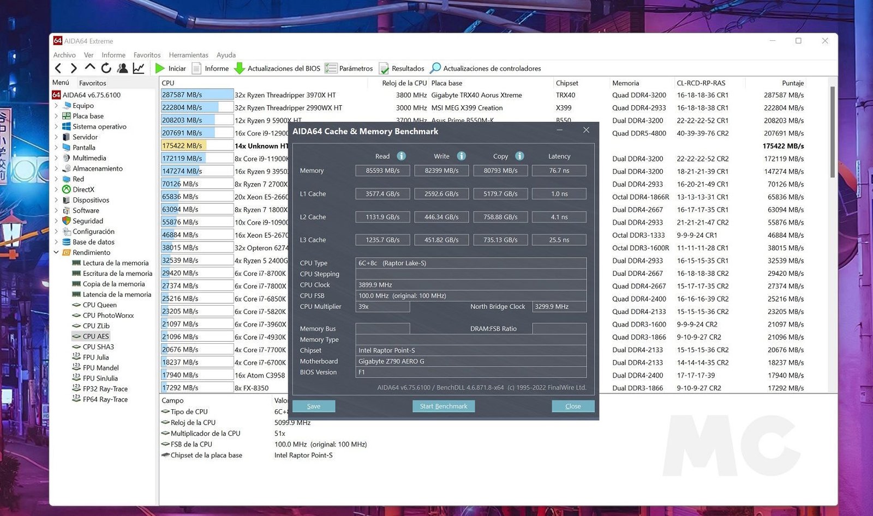Go back with the left arrow toolbar icon
This screenshot has height=516, width=873.
pos(58,68)
